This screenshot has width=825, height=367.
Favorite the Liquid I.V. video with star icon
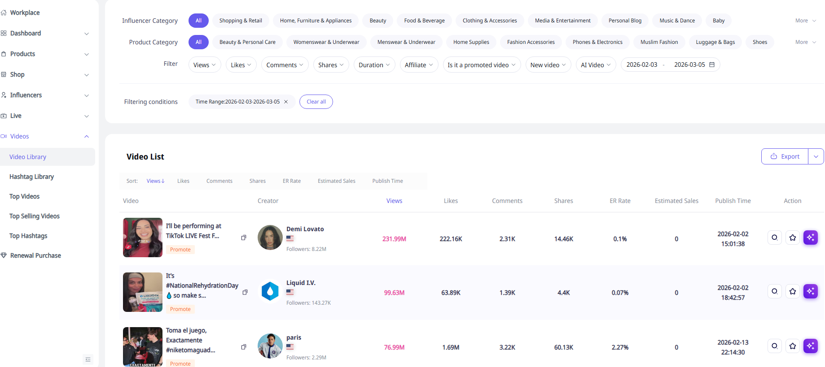(792, 291)
